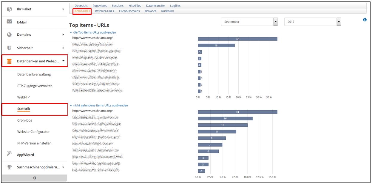Open the September month dropdown

276,22
